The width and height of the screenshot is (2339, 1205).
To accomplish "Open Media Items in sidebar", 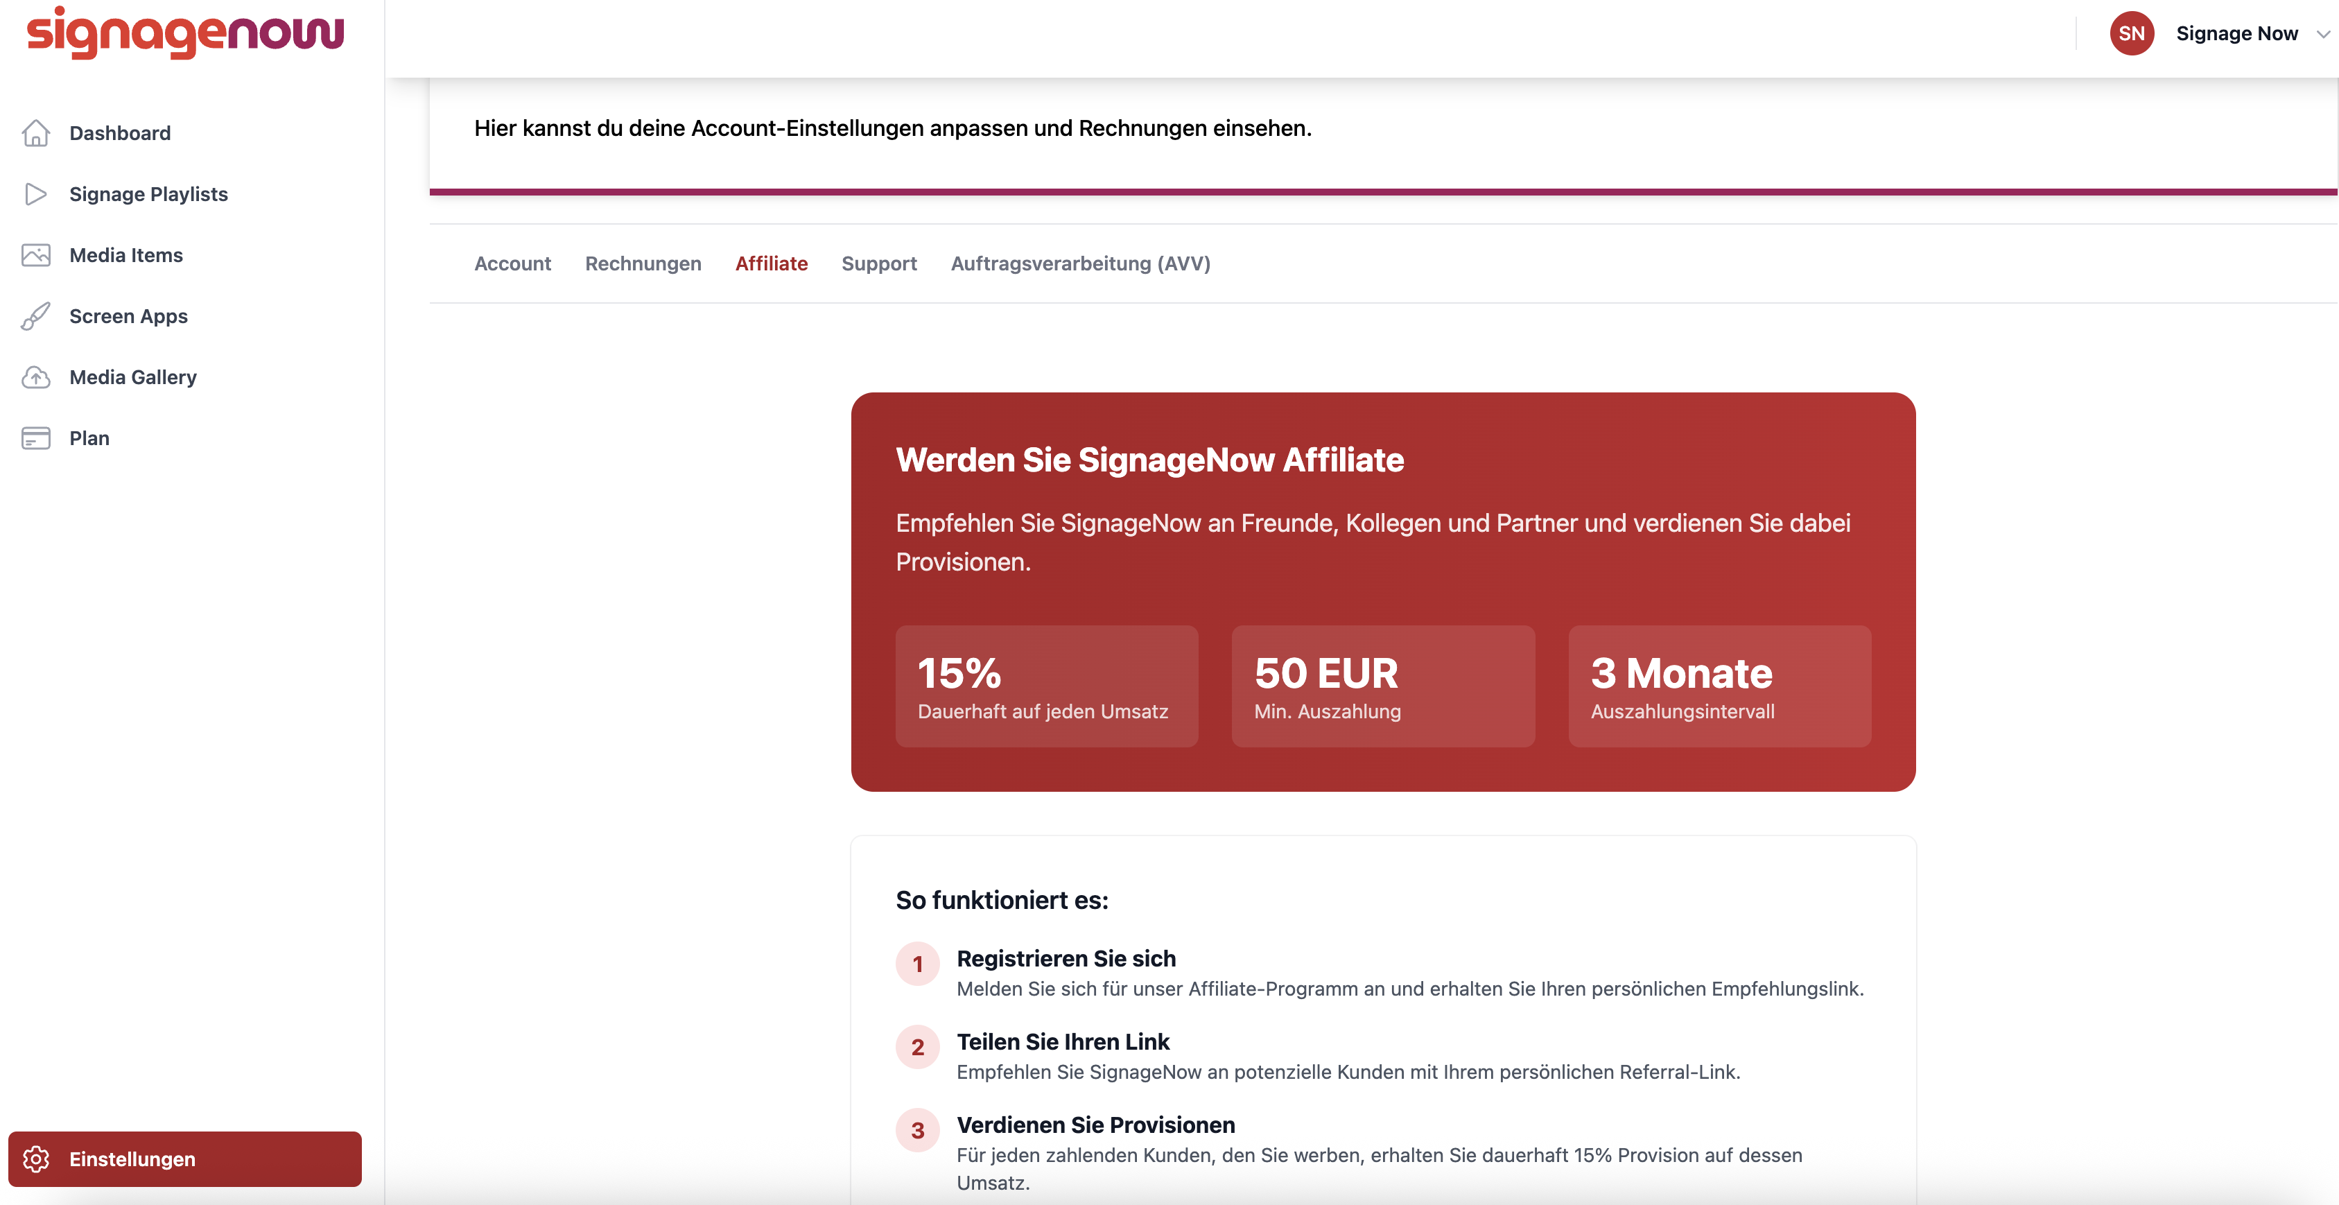I will (x=185, y=255).
